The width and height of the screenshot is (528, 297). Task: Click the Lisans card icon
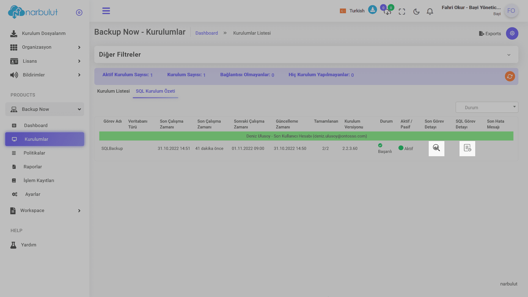click(x=14, y=61)
